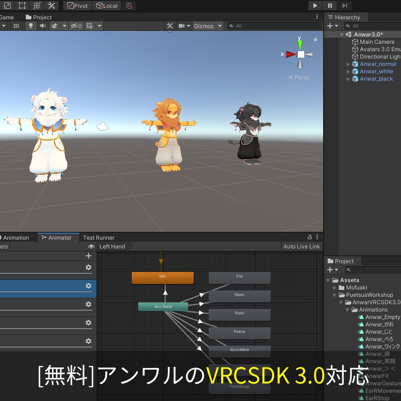Open Component Editor Tools wrench icon

pos(170,26)
